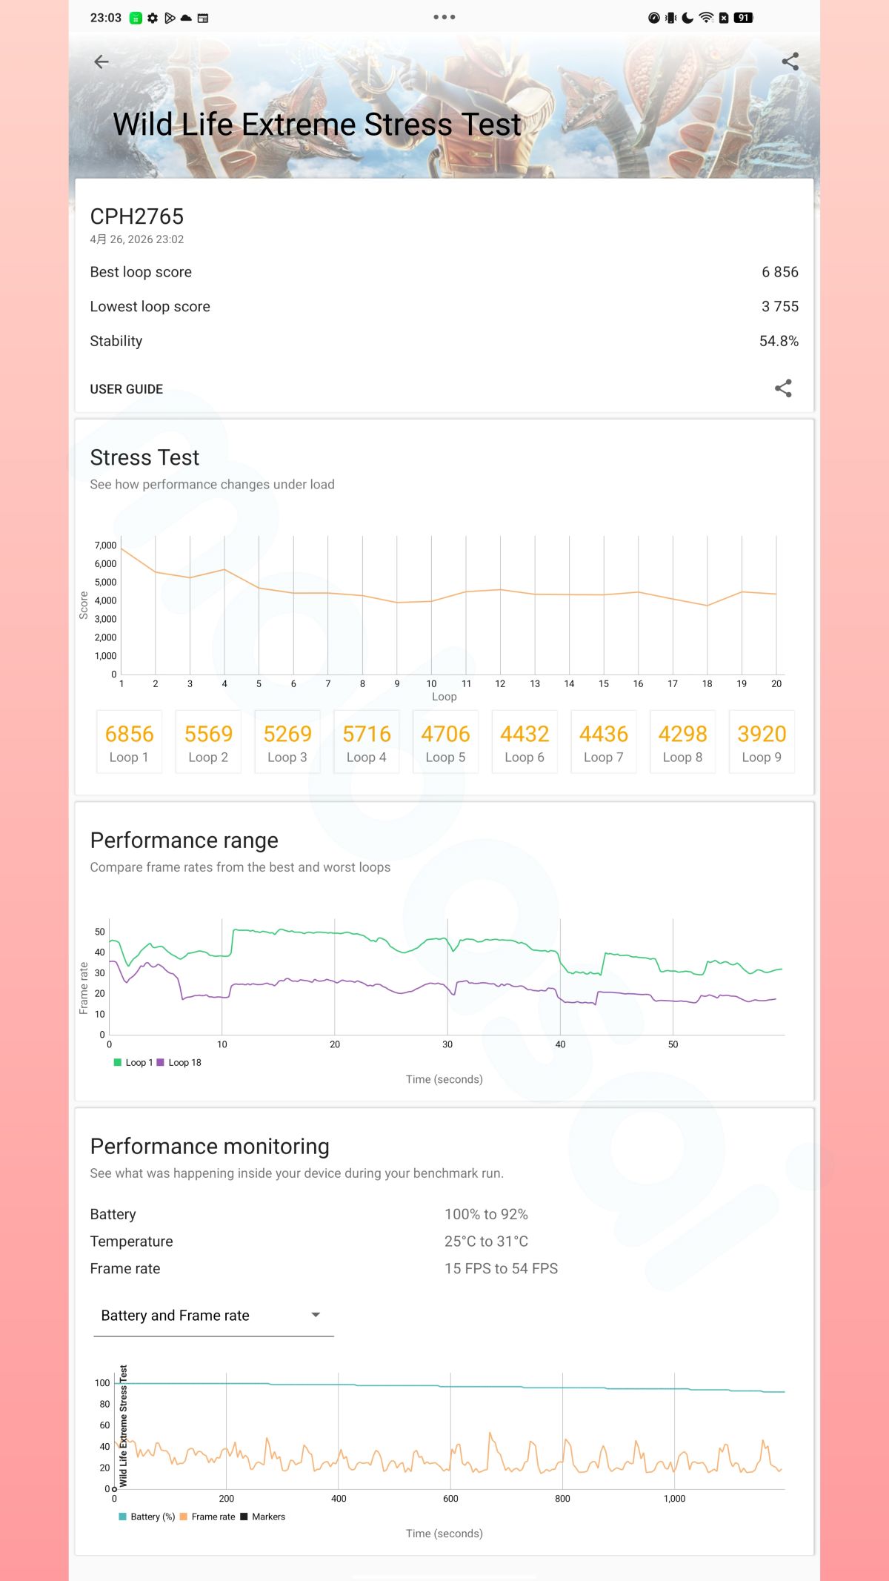Image resolution: width=889 pixels, height=1581 pixels.
Task: Tap the share icon in the header banner
Action: click(790, 62)
